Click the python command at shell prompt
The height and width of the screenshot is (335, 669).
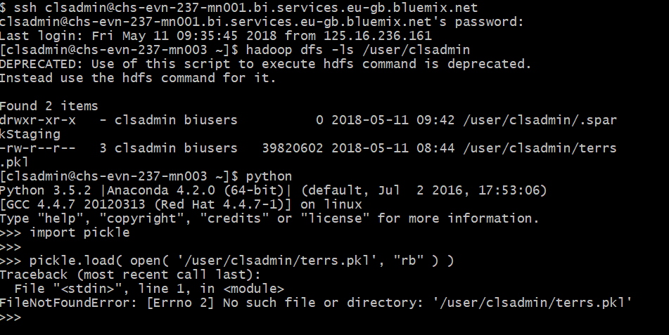pyautogui.click(x=270, y=176)
